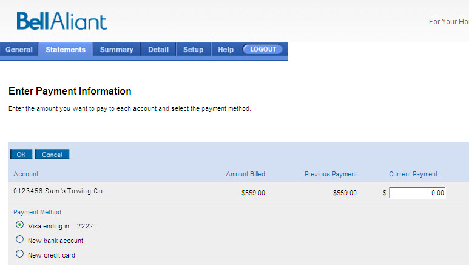This screenshot has width=469, height=266.
Task: Choose the New credit card option
Action: pyautogui.click(x=20, y=254)
